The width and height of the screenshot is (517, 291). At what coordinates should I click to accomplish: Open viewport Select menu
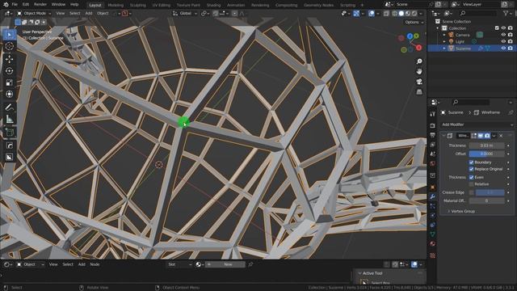pyautogui.click(x=75, y=14)
